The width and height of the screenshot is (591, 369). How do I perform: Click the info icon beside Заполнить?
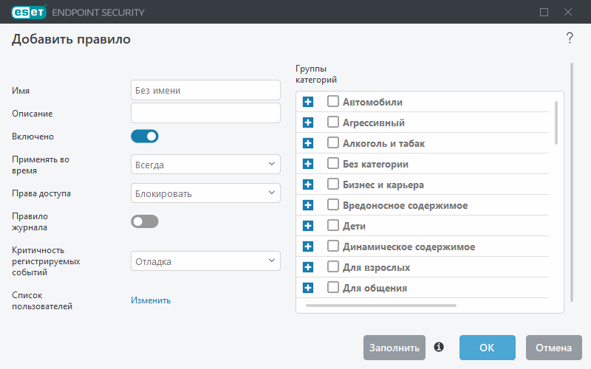(439, 347)
